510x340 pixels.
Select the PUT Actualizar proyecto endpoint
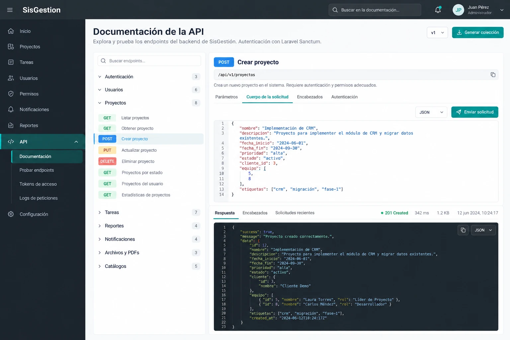(x=149, y=150)
